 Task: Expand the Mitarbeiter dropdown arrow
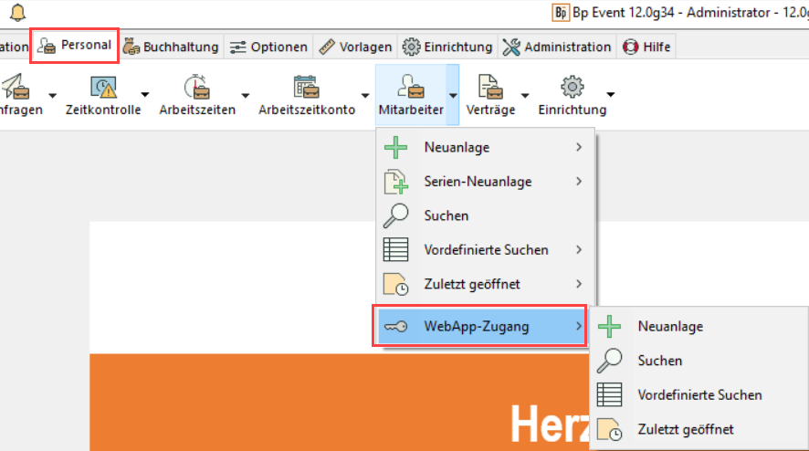(x=452, y=94)
